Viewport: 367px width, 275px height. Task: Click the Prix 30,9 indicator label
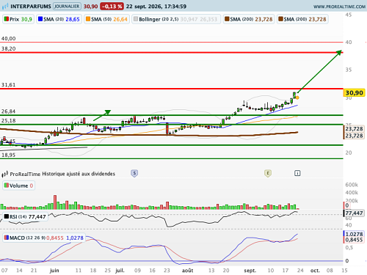18,19
